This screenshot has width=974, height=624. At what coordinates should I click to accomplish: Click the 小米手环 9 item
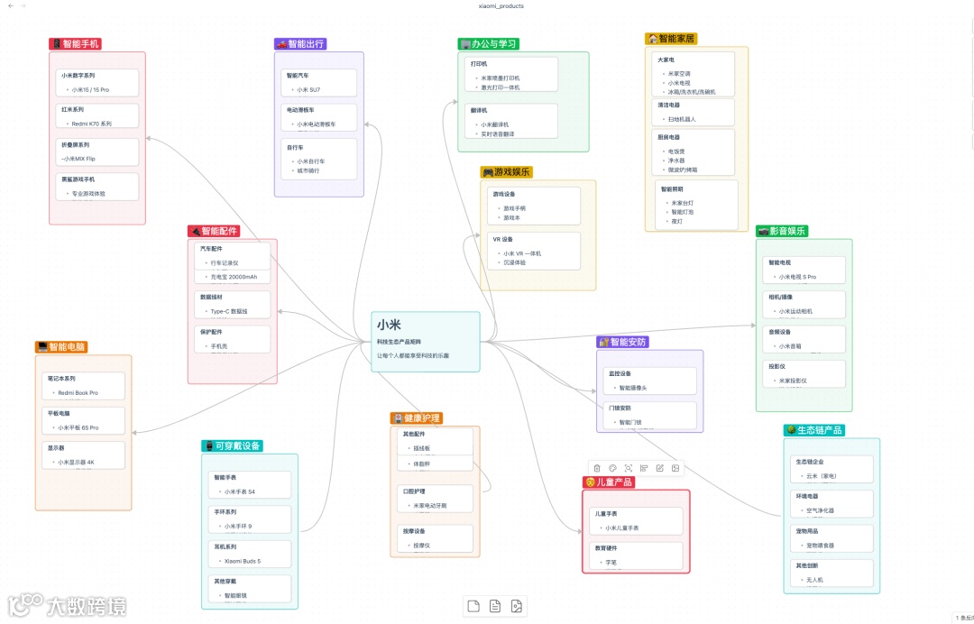click(x=238, y=527)
